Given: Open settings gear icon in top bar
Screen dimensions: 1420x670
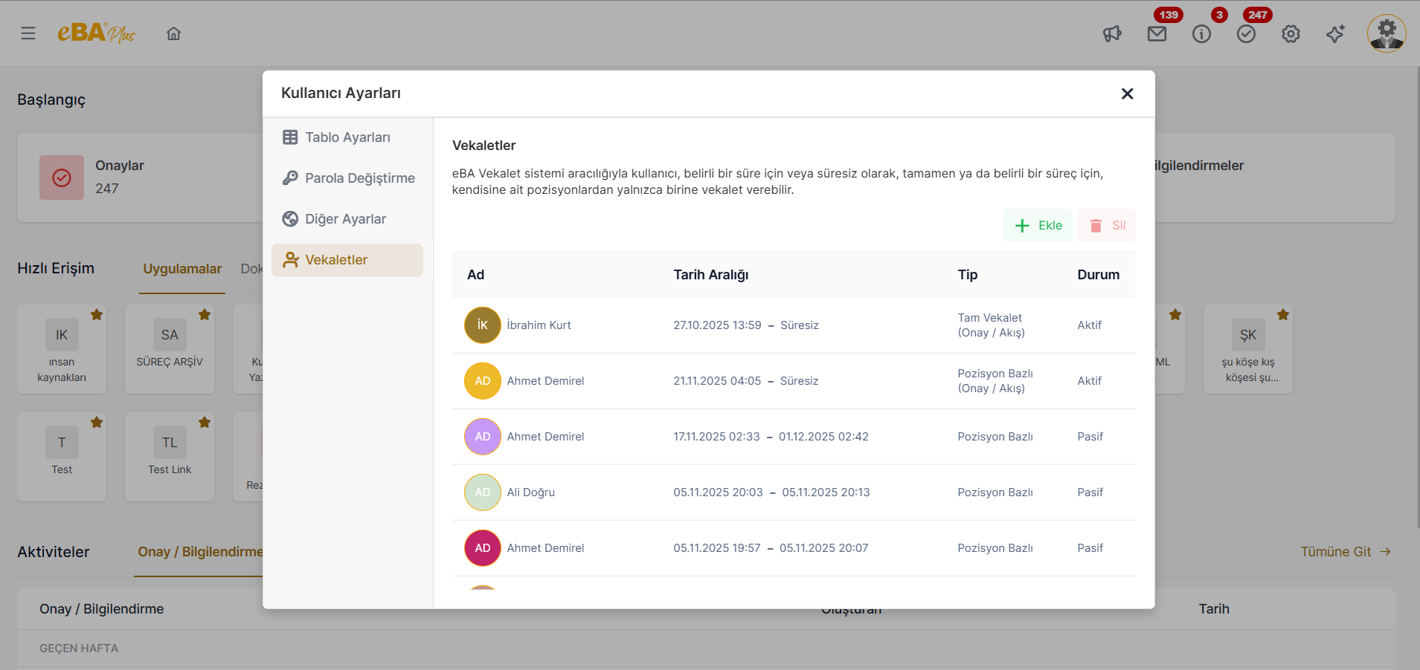Looking at the screenshot, I should click(1291, 33).
